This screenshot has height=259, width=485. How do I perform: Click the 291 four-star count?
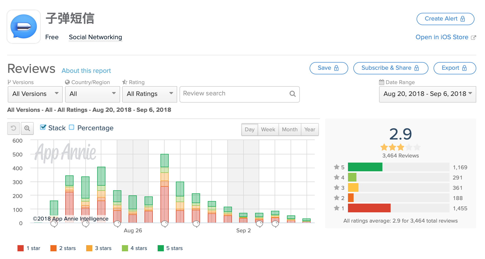(457, 178)
